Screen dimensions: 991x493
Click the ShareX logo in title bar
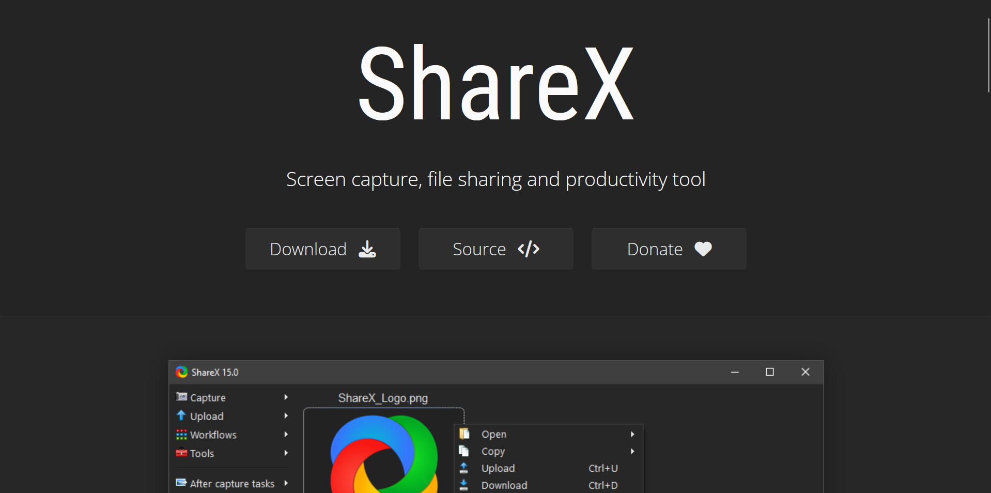181,372
